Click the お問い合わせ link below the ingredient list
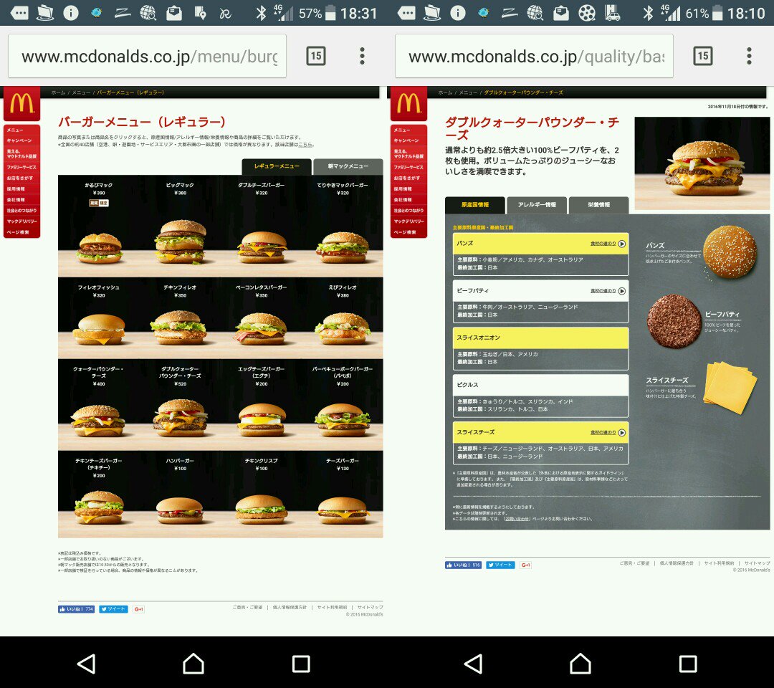 [516, 519]
